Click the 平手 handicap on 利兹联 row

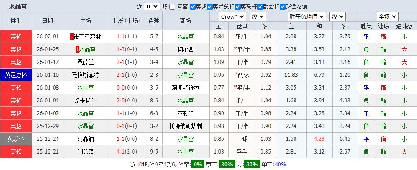tap(242, 152)
